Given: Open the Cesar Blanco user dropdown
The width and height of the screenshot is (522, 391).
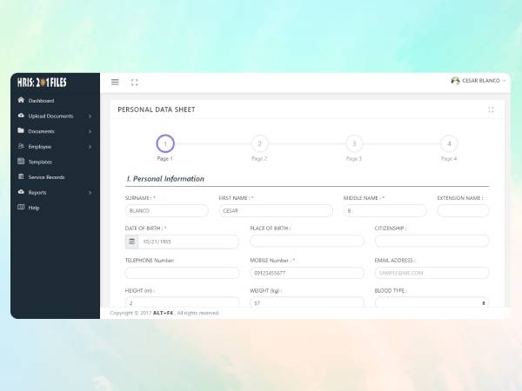Looking at the screenshot, I should (478, 81).
